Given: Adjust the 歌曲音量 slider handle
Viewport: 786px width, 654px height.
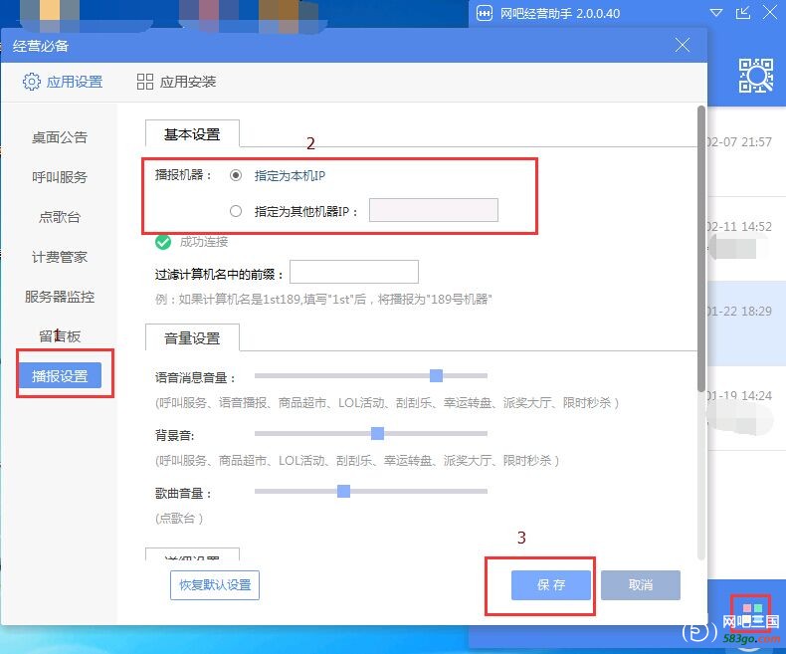Looking at the screenshot, I should click(343, 491).
